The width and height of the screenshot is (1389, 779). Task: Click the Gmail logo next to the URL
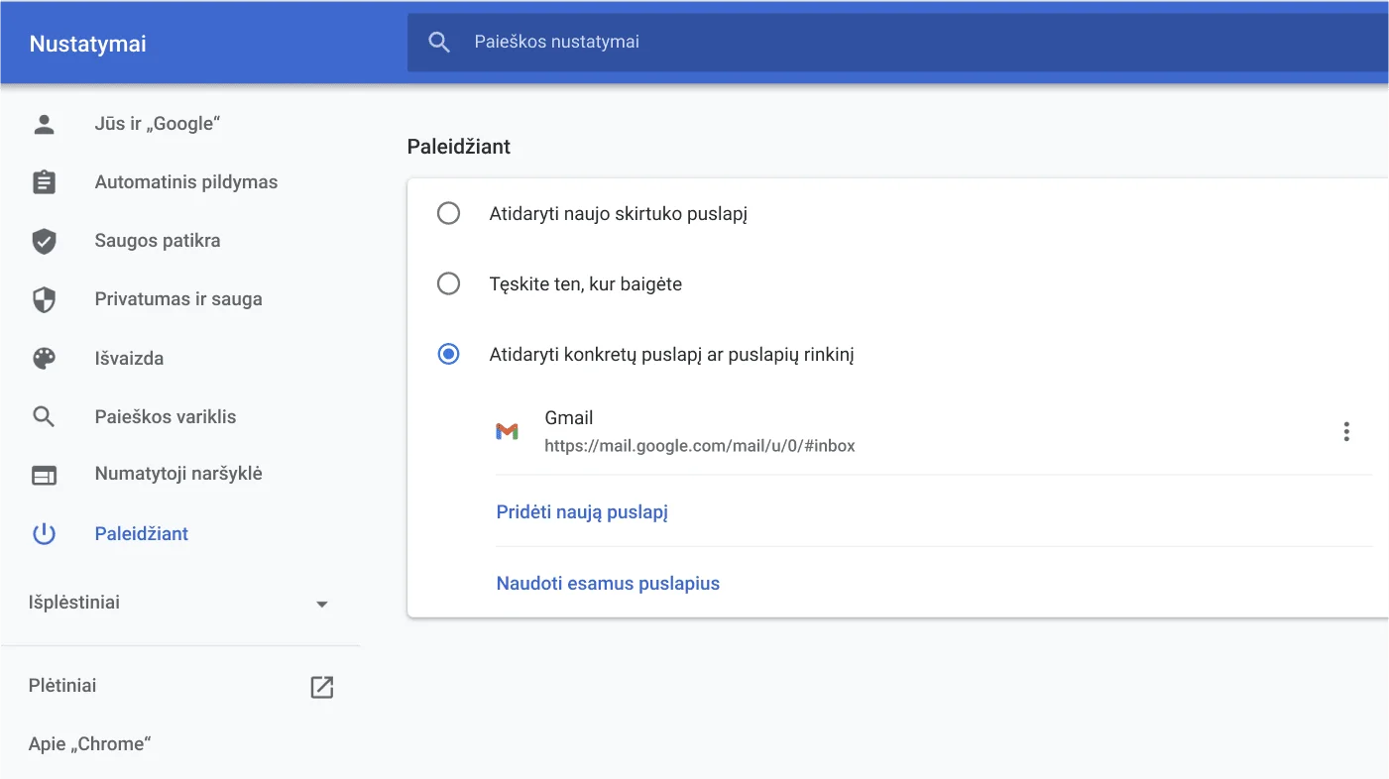(508, 431)
